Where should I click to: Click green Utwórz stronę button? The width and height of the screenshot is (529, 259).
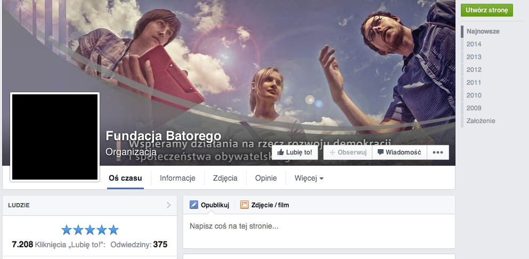point(486,10)
